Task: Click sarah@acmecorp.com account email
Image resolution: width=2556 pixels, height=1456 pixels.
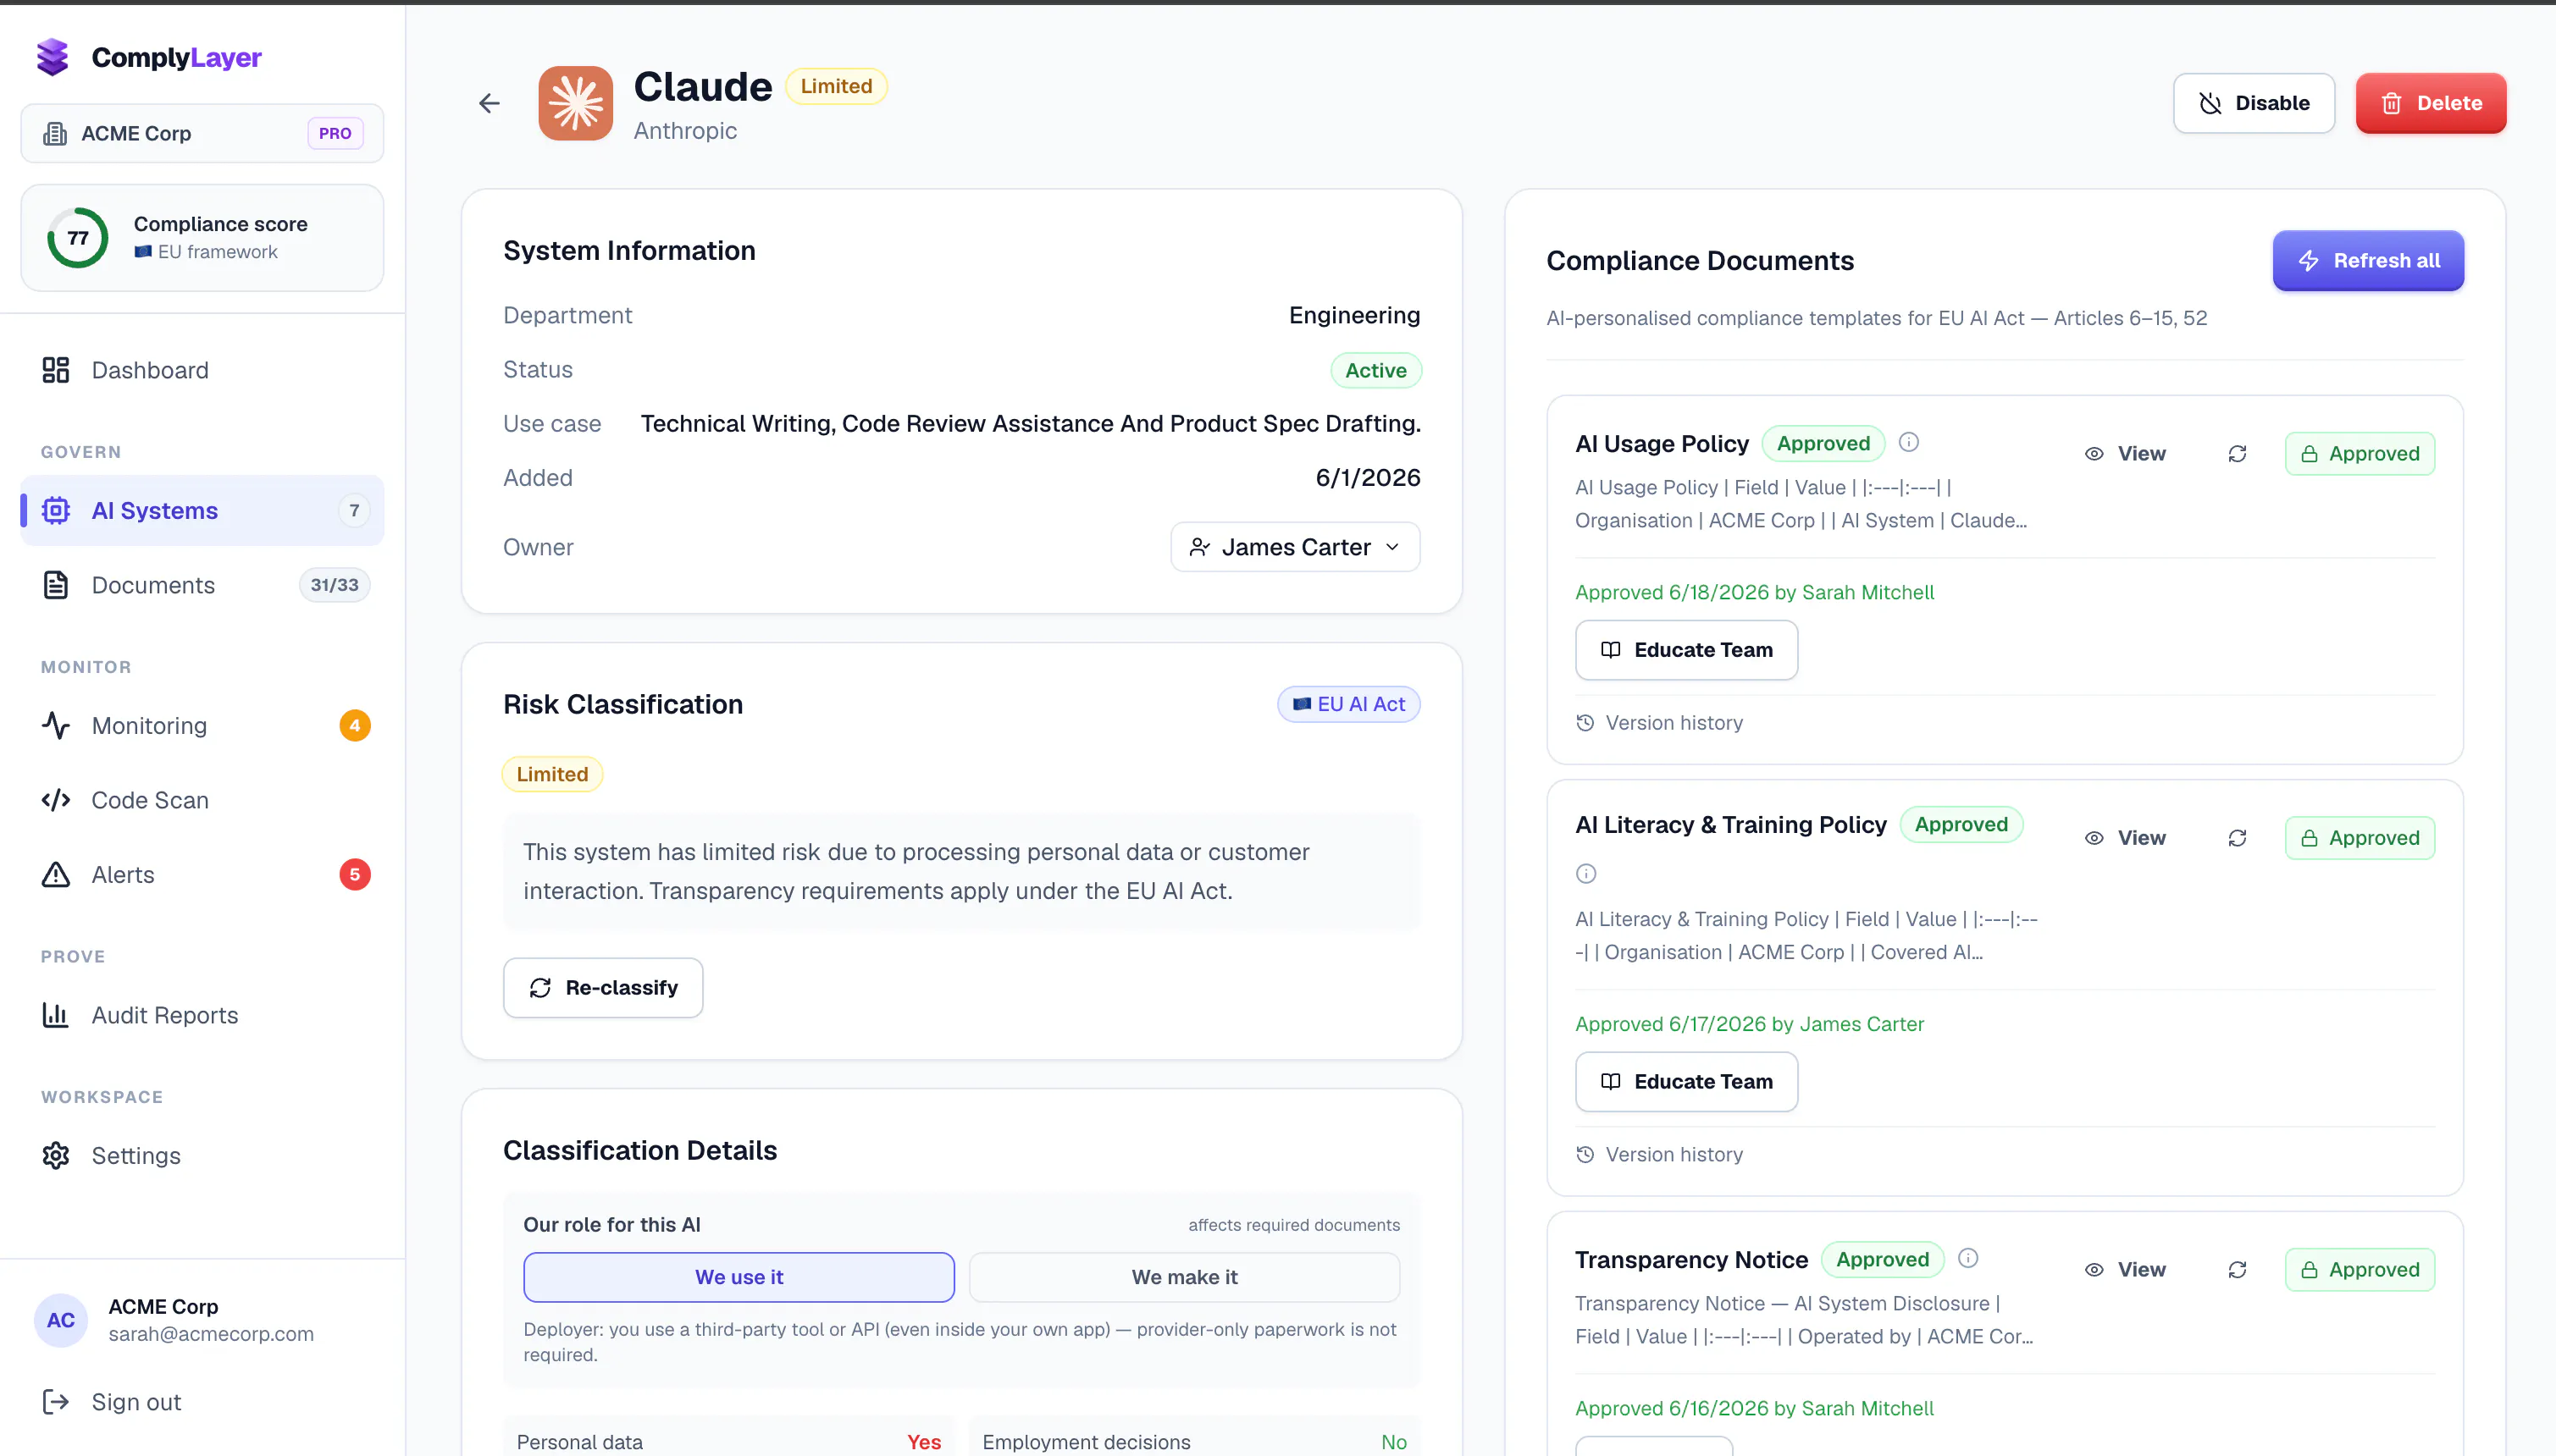Action: [211, 1334]
